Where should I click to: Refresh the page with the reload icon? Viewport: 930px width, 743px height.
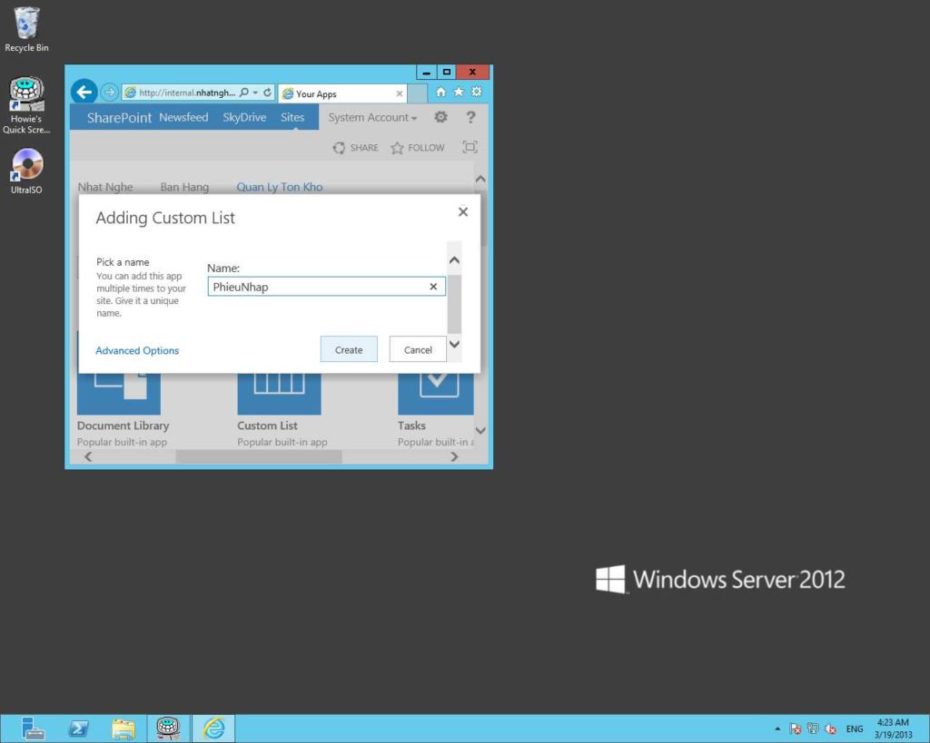pyautogui.click(x=268, y=93)
